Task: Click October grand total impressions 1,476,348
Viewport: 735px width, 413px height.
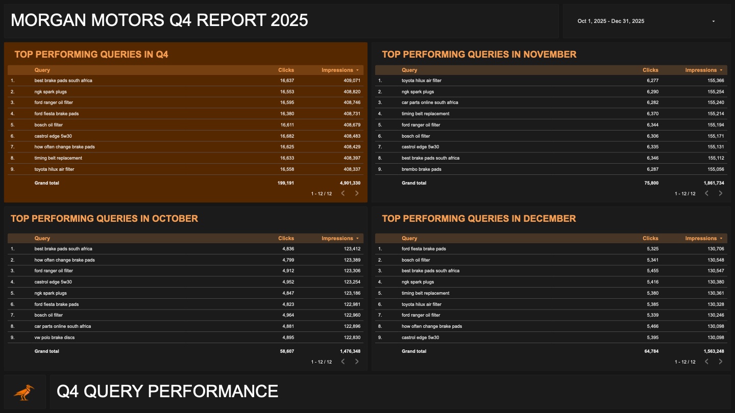Action: pyautogui.click(x=350, y=351)
